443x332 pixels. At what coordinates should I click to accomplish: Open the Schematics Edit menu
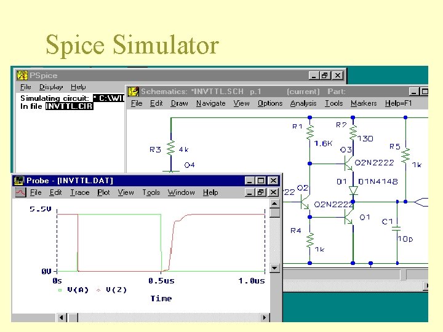(156, 103)
